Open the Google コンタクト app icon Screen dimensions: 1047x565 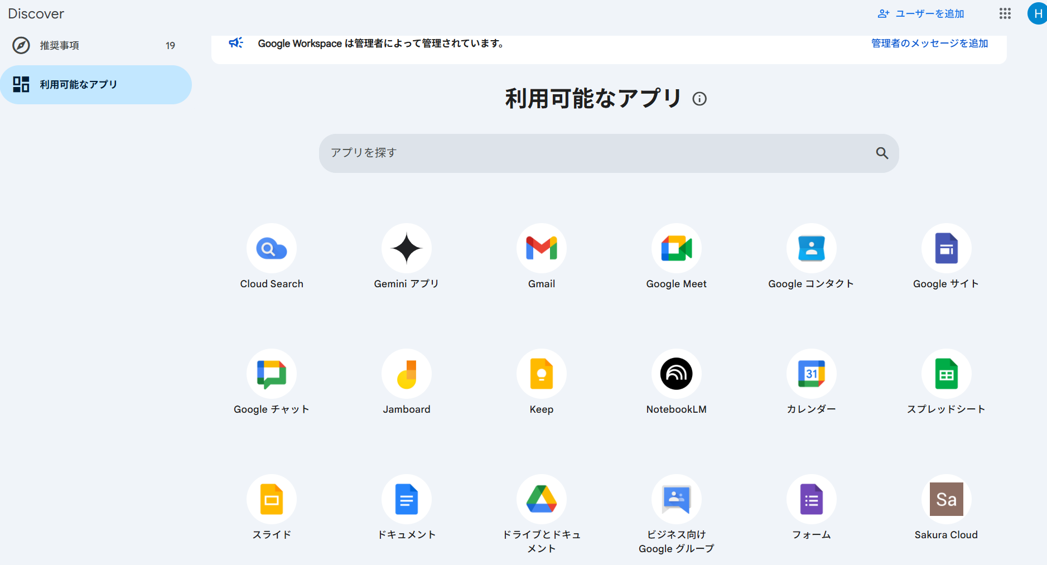tap(812, 248)
